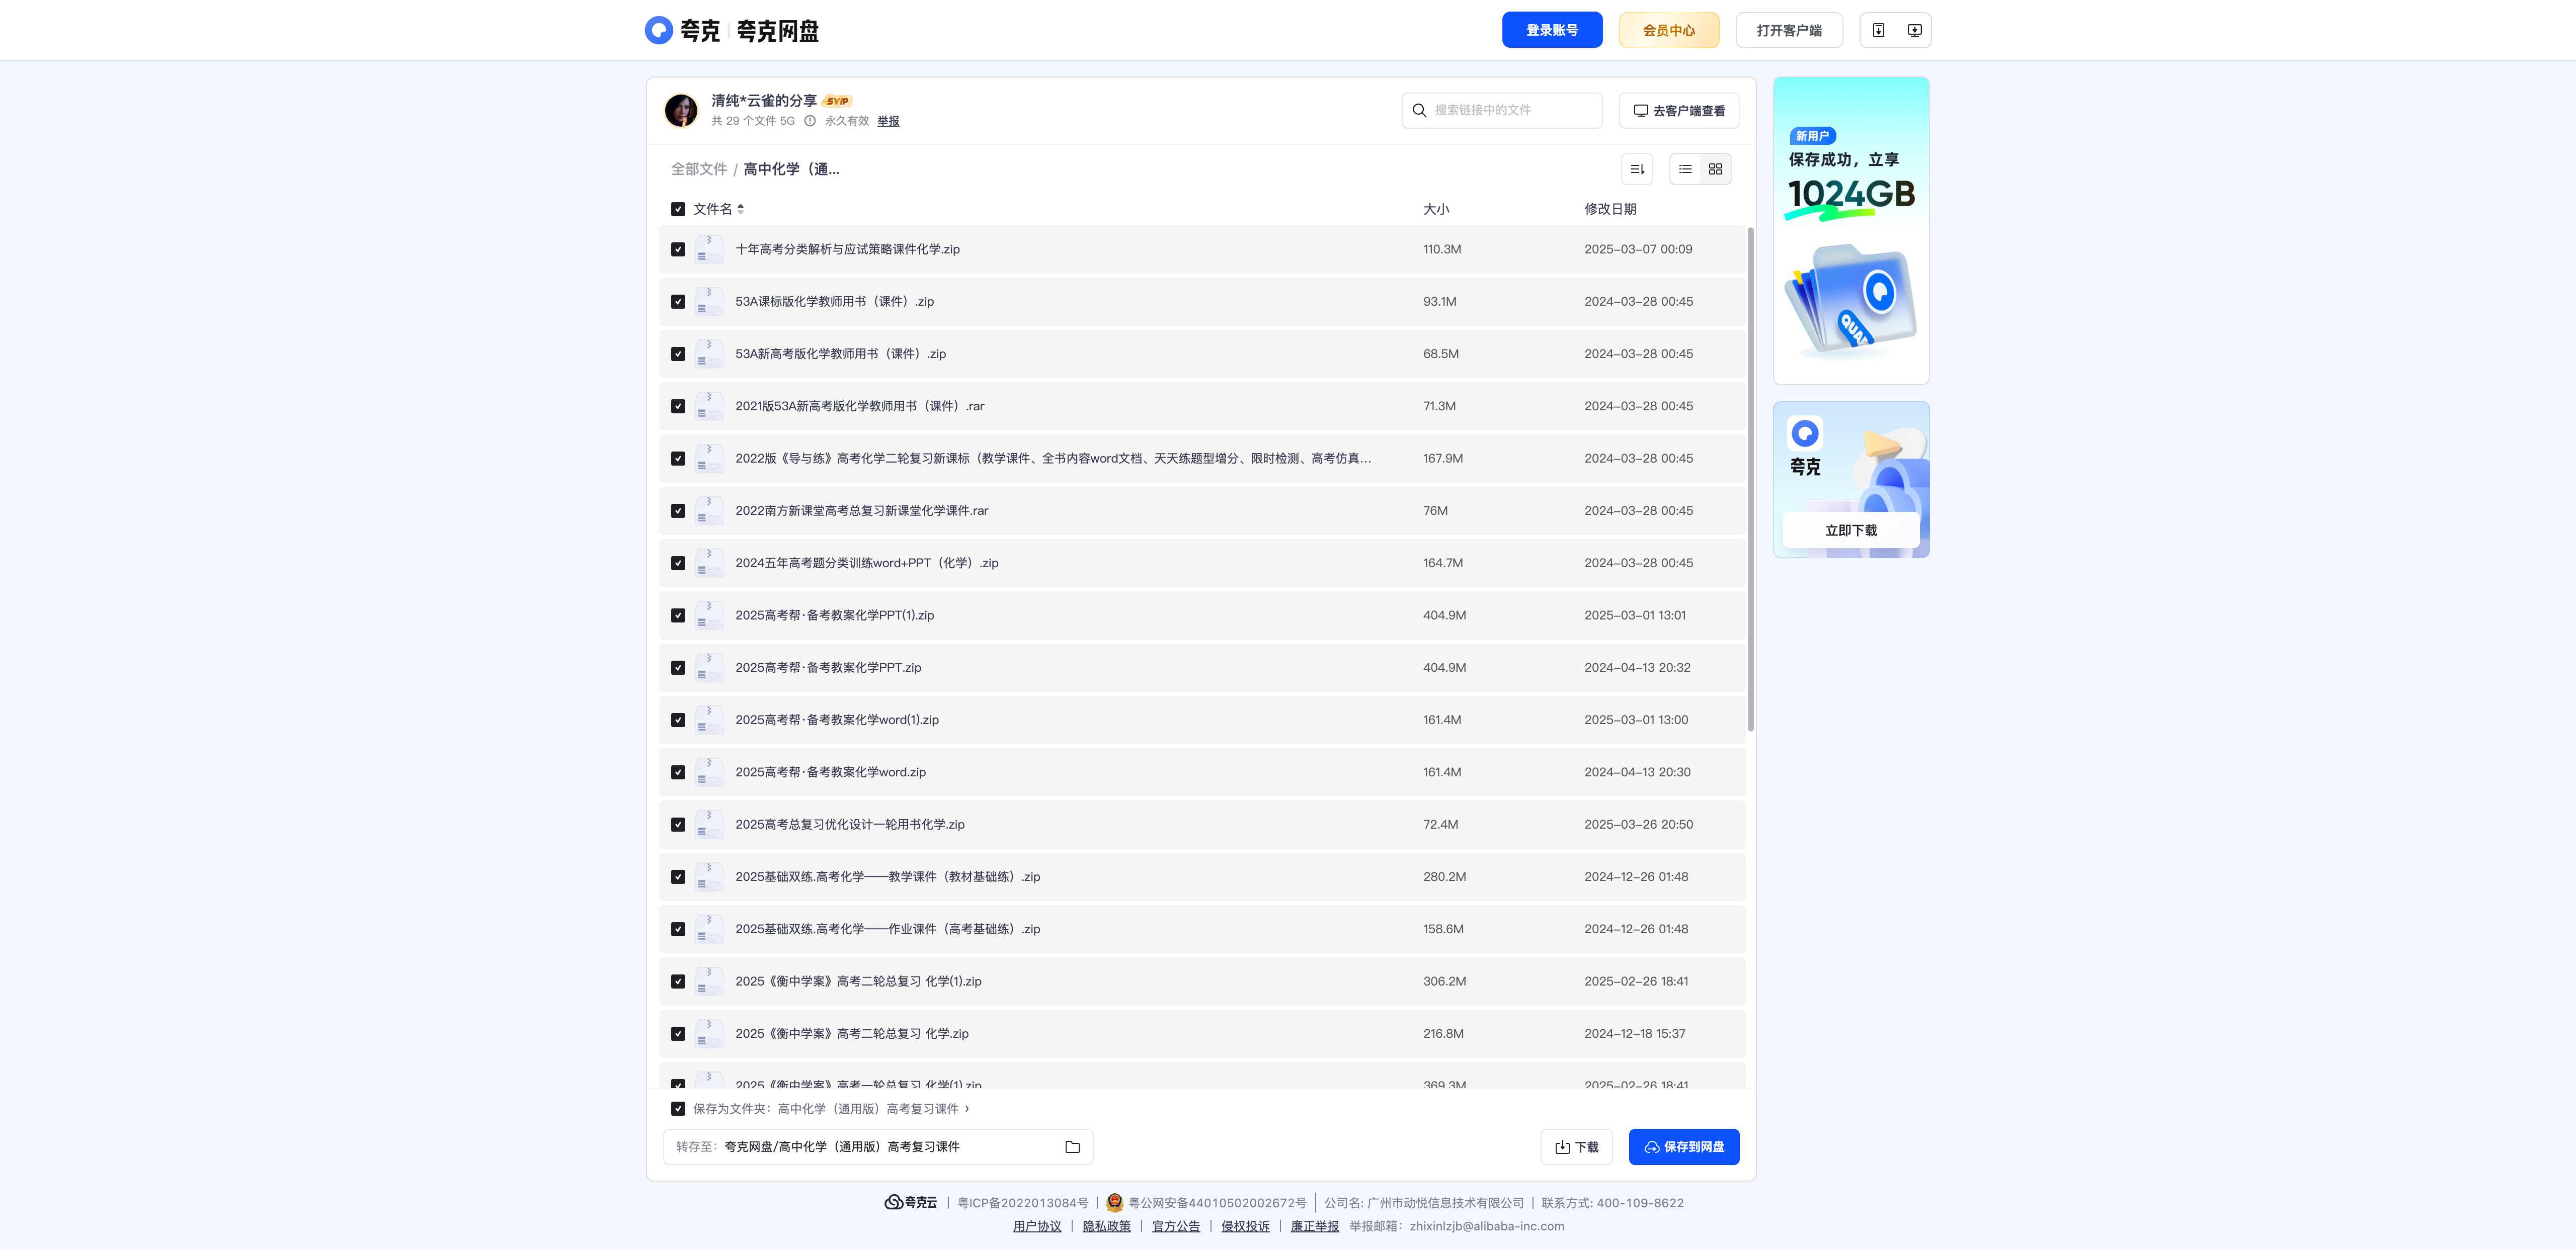Viewport: 2576px width, 1250px height.
Task: Click 举报 link under username
Action: pos(888,121)
